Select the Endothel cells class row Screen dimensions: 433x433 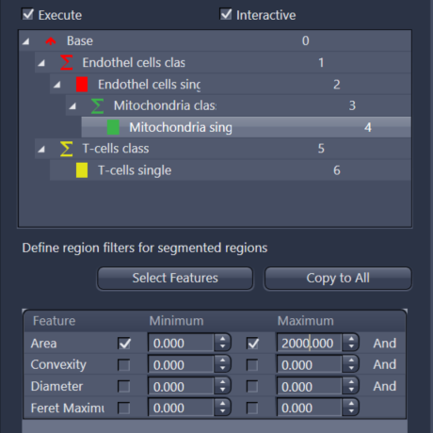click(x=223, y=62)
